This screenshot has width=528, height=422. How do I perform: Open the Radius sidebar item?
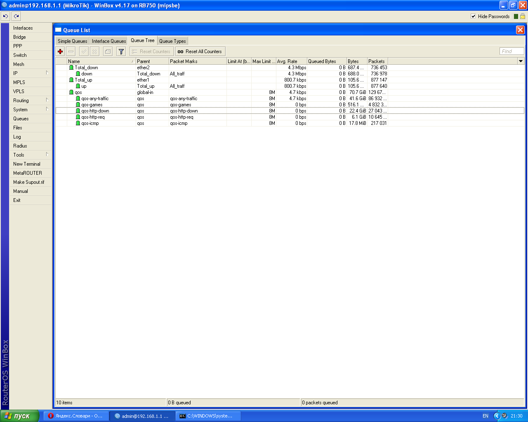point(31,146)
